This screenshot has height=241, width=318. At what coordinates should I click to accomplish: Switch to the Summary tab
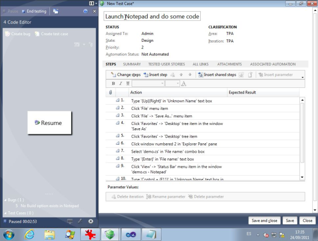(x=132, y=64)
